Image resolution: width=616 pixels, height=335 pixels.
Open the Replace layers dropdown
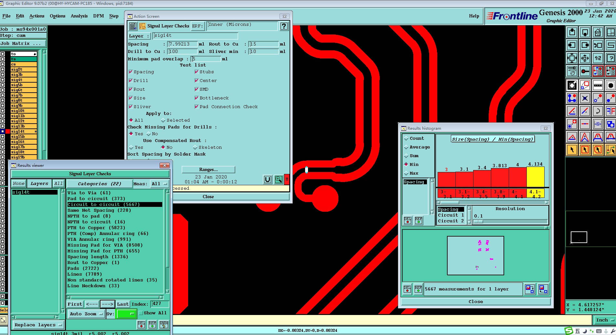point(38,325)
